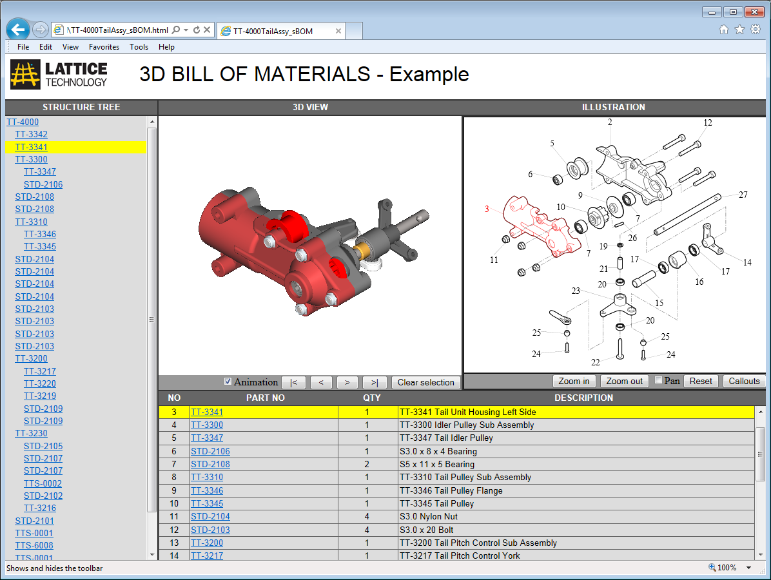Open STD-2104 link in parts table
The height and width of the screenshot is (580, 771).
pyautogui.click(x=210, y=516)
